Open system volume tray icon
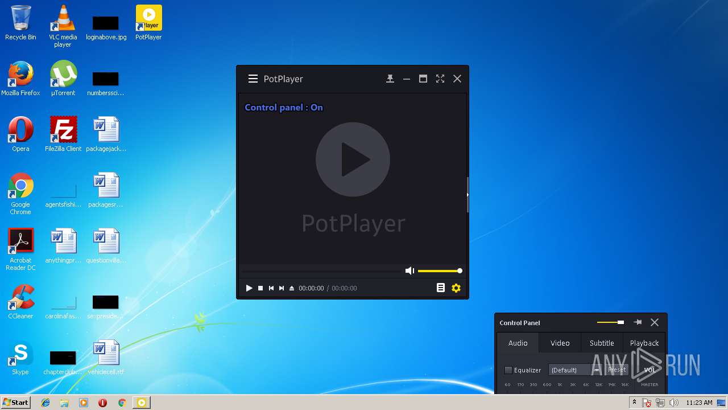The height and width of the screenshot is (410, 728). [x=674, y=403]
